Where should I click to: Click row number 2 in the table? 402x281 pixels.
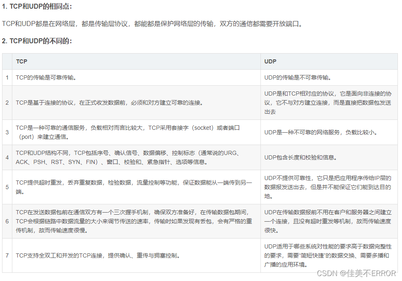pyautogui.click(x=7, y=103)
